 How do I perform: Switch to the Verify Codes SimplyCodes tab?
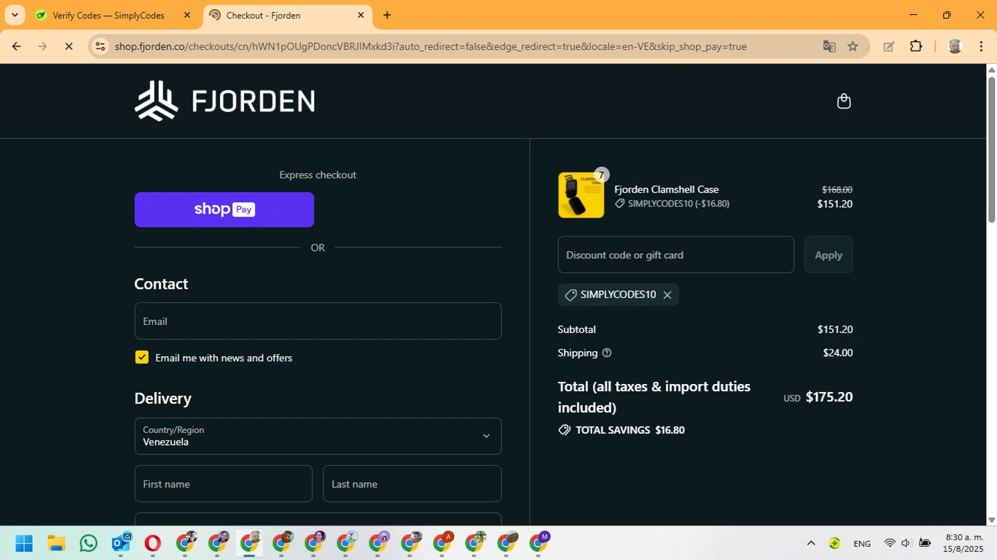tap(108, 15)
